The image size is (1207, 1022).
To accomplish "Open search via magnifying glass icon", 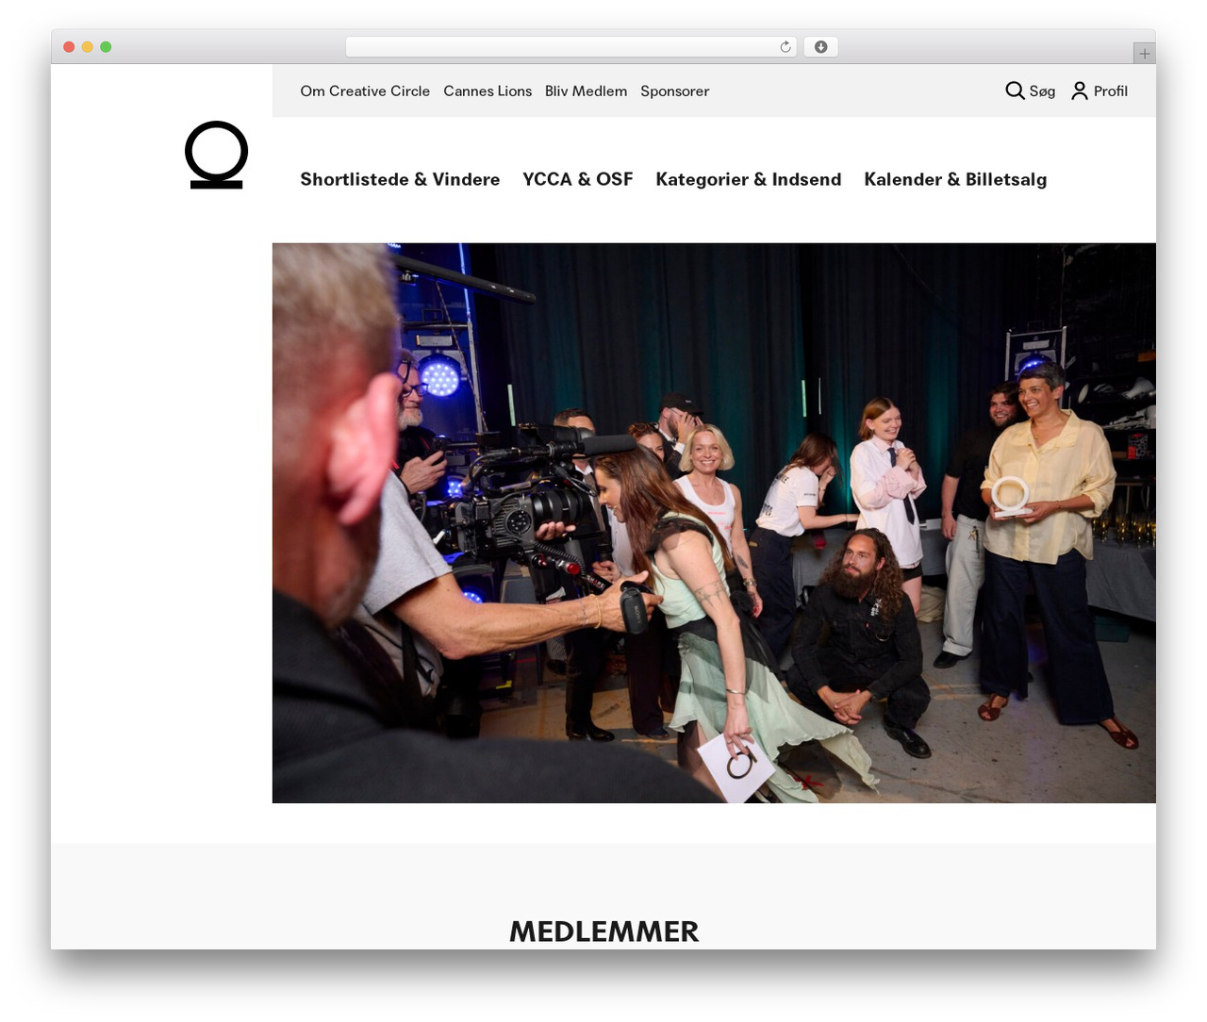I will (1015, 91).
